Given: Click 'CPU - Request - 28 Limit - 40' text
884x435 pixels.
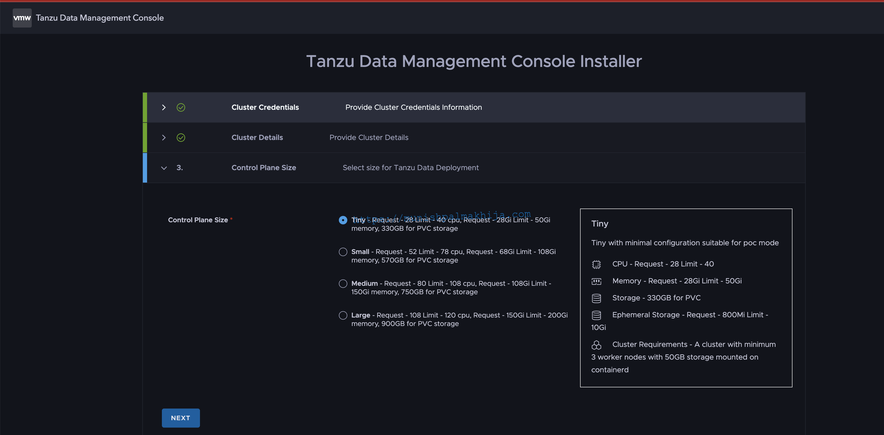Looking at the screenshot, I should click(x=663, y=264).
